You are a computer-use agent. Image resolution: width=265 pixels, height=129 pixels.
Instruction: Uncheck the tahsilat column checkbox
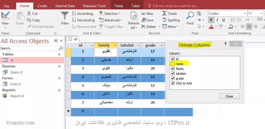(x=173, y=73)
